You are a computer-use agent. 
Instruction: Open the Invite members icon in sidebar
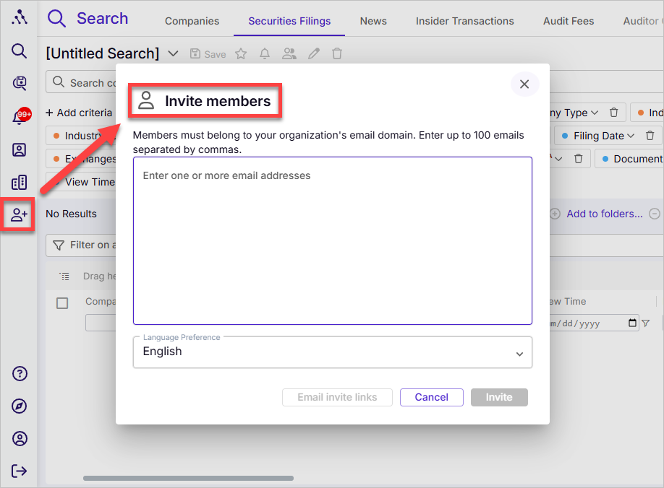pos(19,214)
